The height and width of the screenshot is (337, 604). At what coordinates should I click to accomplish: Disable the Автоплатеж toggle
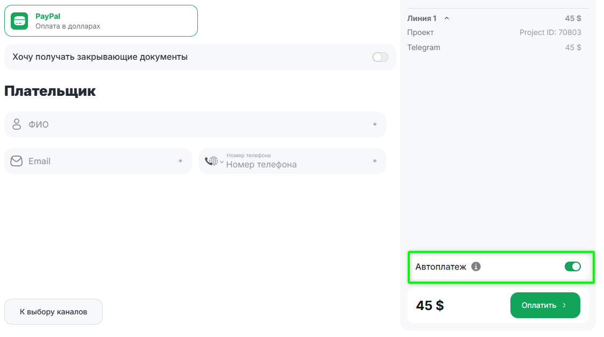(572, 266)
